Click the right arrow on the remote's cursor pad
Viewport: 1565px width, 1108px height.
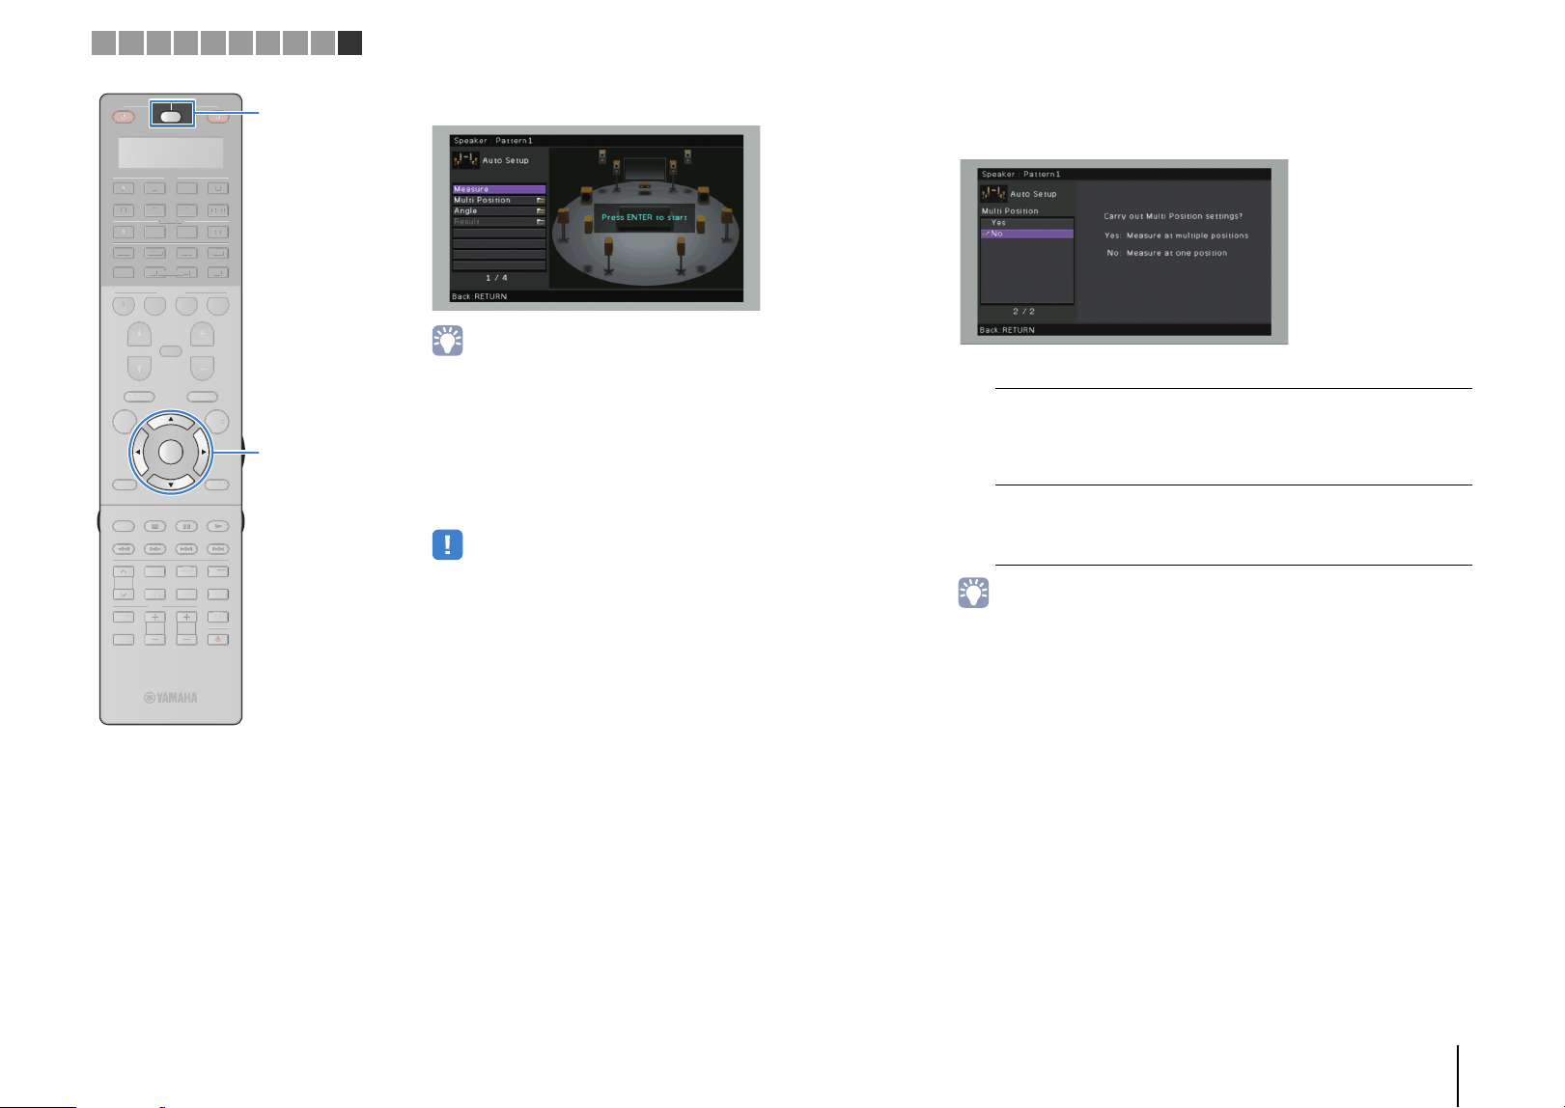(x=203, y=452)
